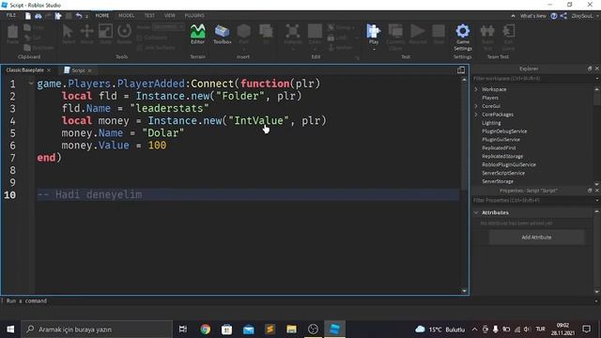Switch to the VIEW ribbon tab
This screenshot has width=601, height=338.
point(169,15)
